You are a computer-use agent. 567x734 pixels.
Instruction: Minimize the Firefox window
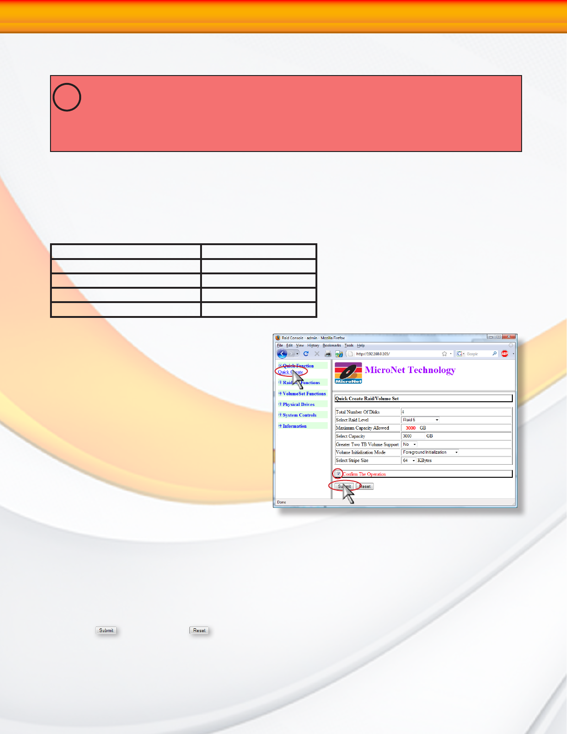(x=491, y=337)
